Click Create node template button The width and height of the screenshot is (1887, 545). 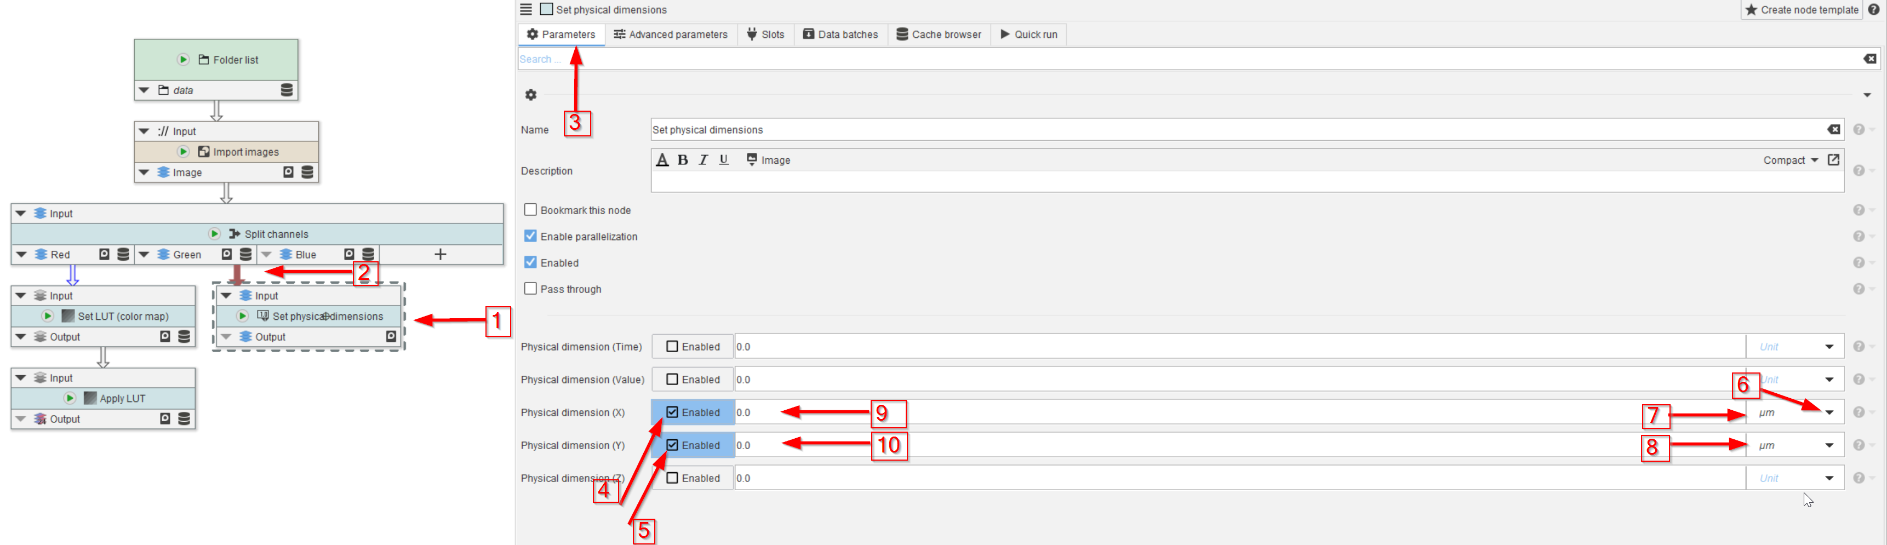coord(1802,9)
